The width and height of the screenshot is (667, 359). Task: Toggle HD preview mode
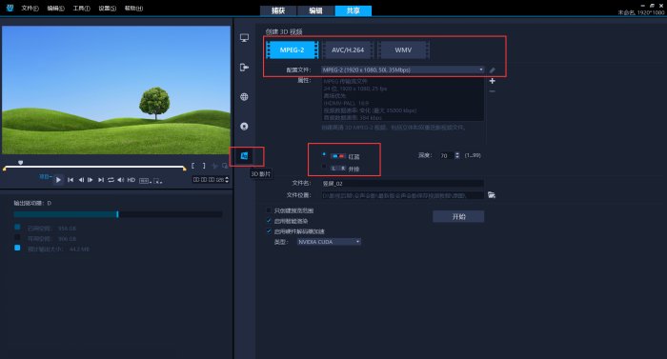(131, 180)
